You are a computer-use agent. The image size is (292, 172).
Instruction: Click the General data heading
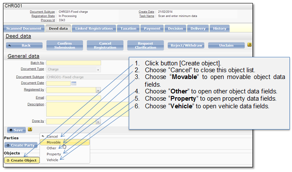coord(23,56)
